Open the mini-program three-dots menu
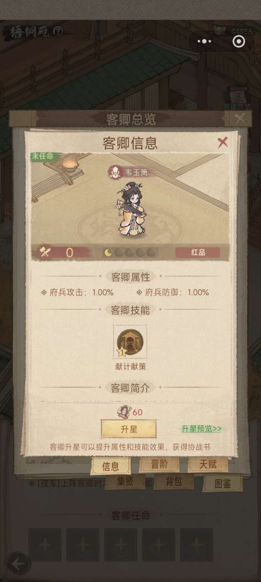This screenshot has height=582, width=261. [x=204, y=41]
